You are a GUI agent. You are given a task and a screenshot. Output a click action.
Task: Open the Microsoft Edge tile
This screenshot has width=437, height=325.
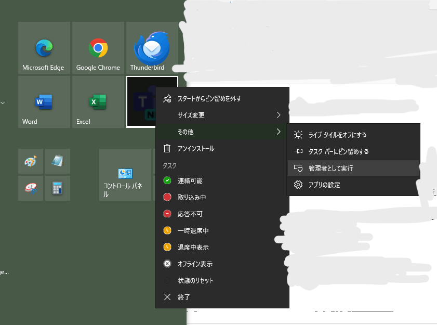pyautogui.click(x=44, y=48)
